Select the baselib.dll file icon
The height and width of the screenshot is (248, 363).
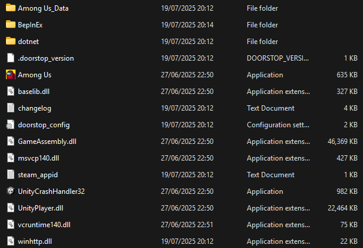click(10, 91)
